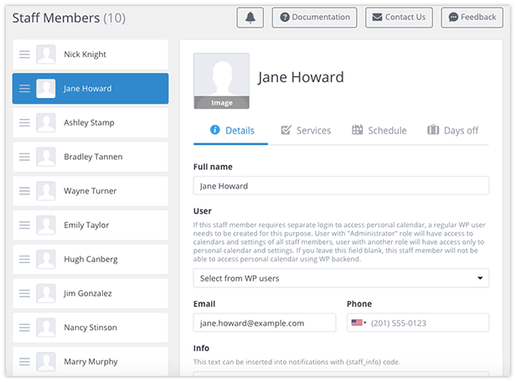Image resolution: width=516 pixels, height=382 pixels.
Task: Select Bradley Tannen staff member
Action: pos(90,157)
